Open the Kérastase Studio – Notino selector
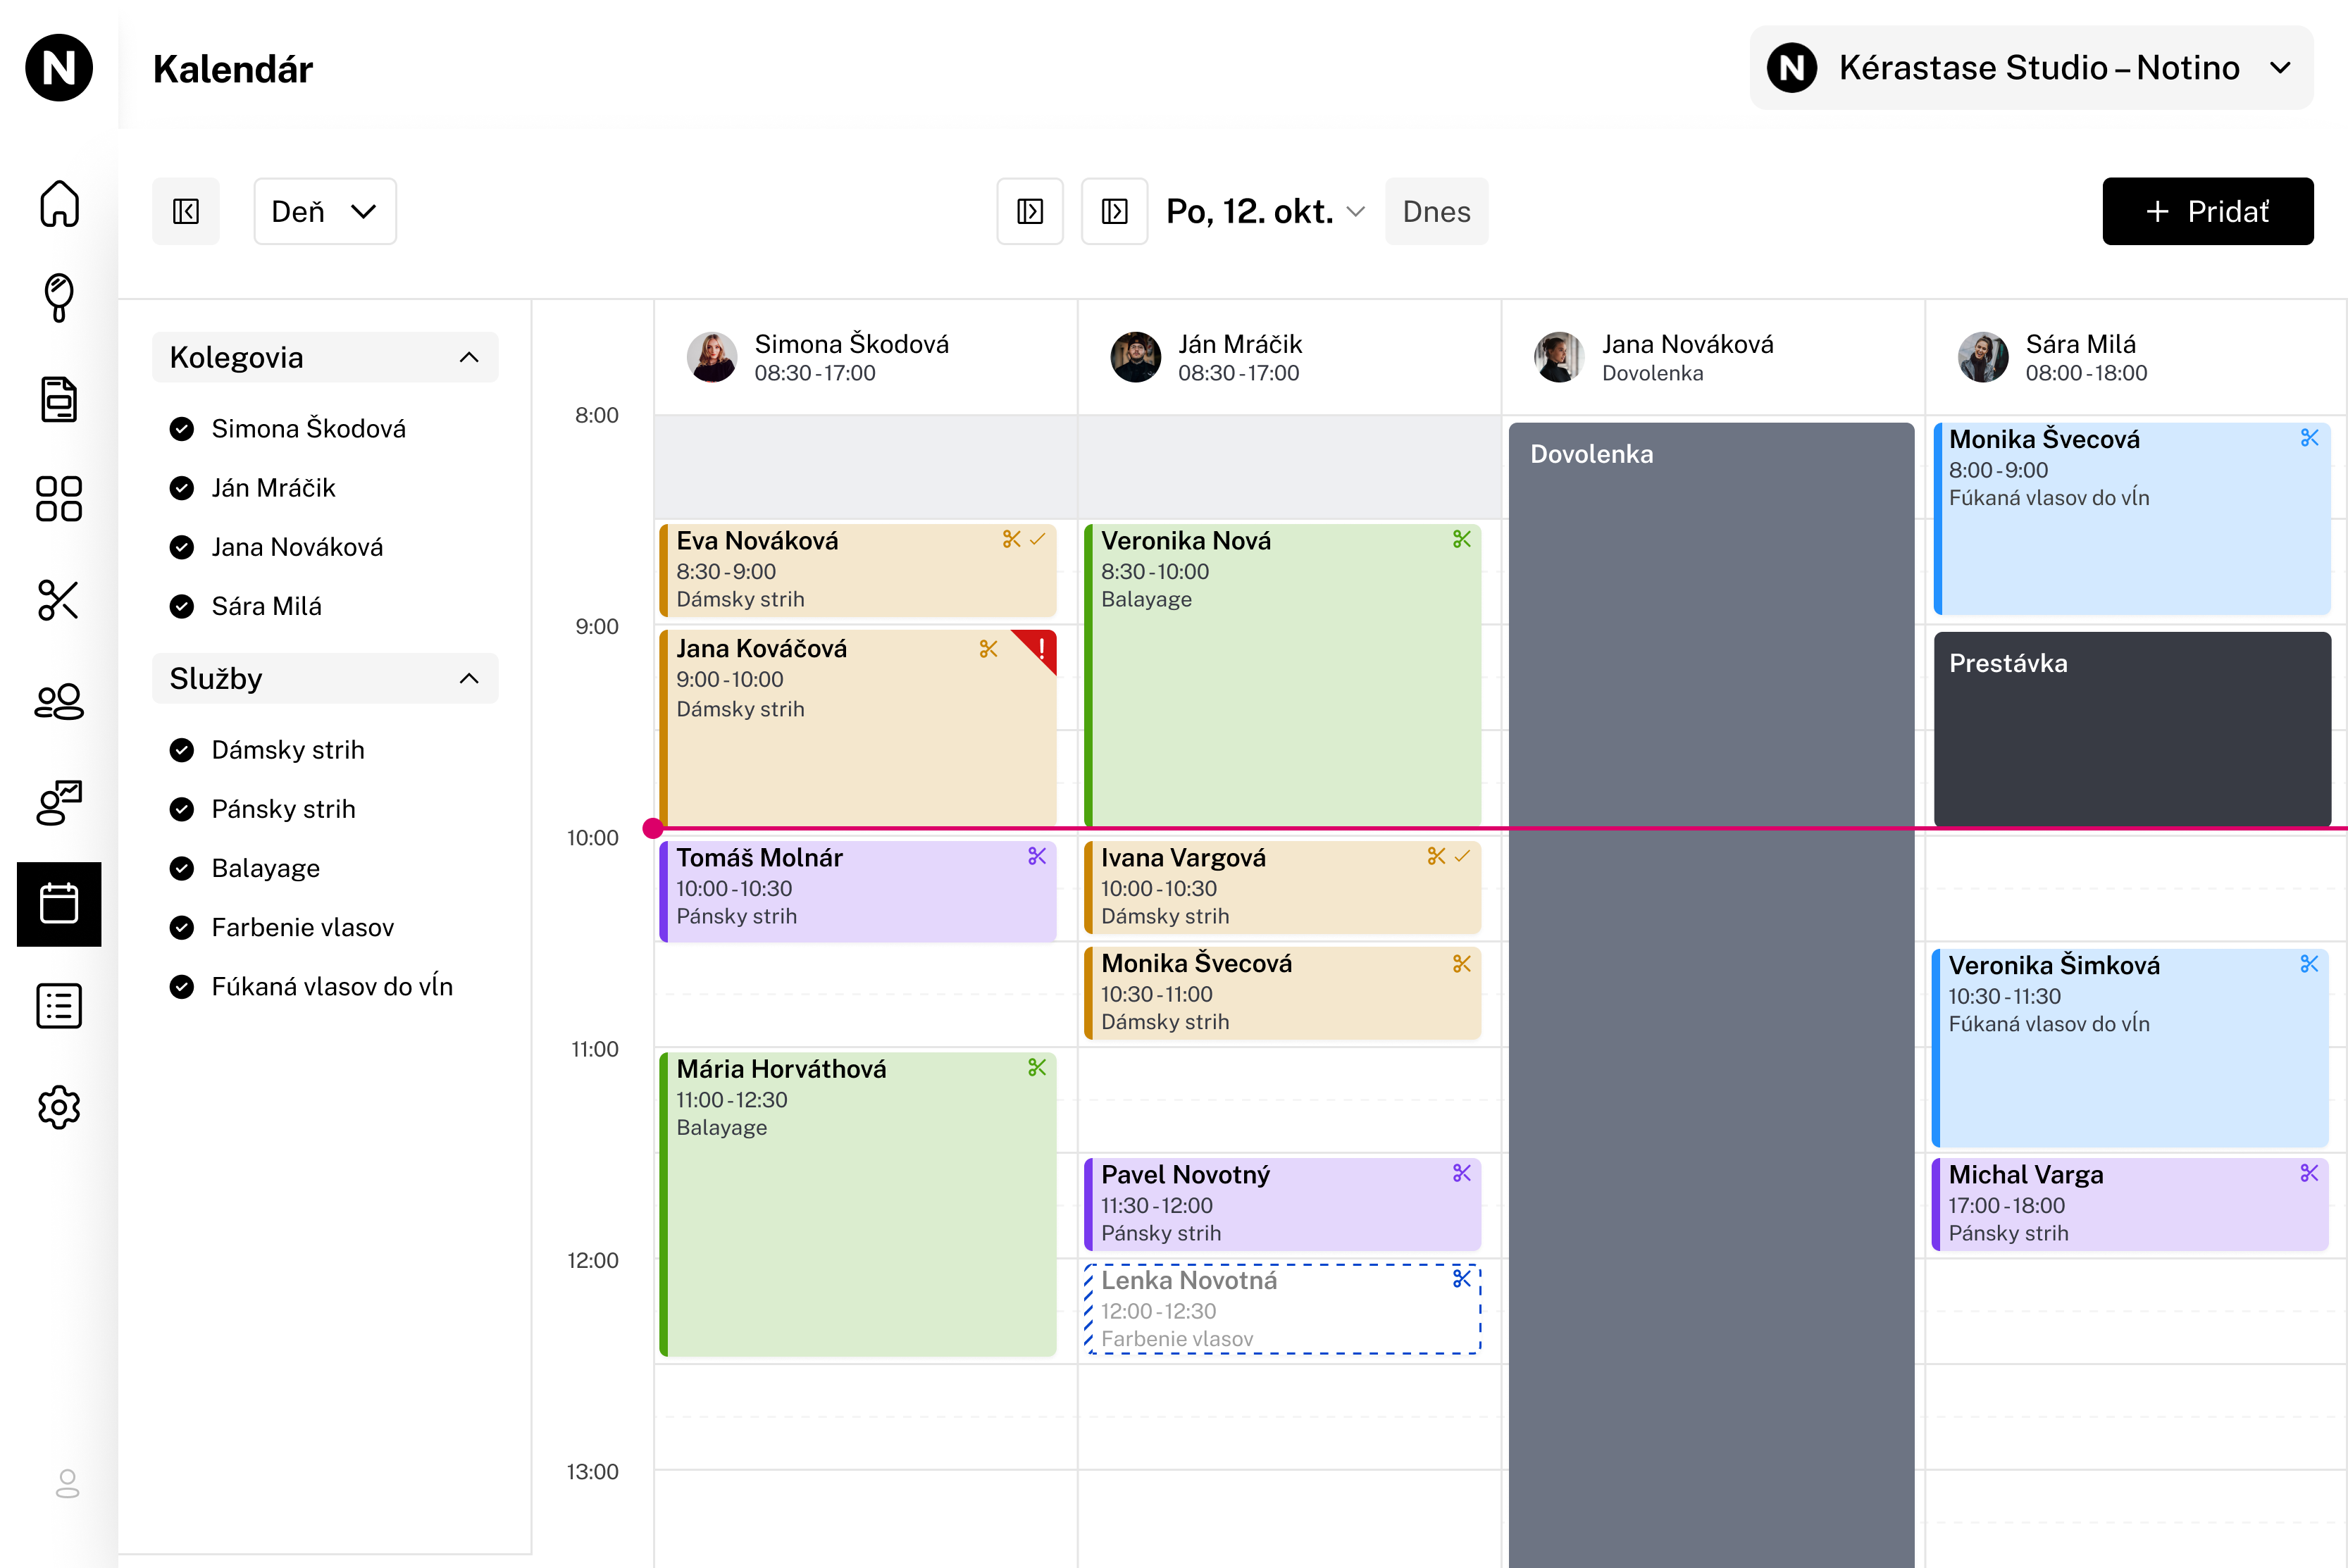This screenshot has width=2348, height=1568. (x=2031, y=68)
